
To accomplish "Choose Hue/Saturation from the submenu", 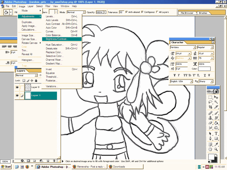I will (x=62, y=45).
